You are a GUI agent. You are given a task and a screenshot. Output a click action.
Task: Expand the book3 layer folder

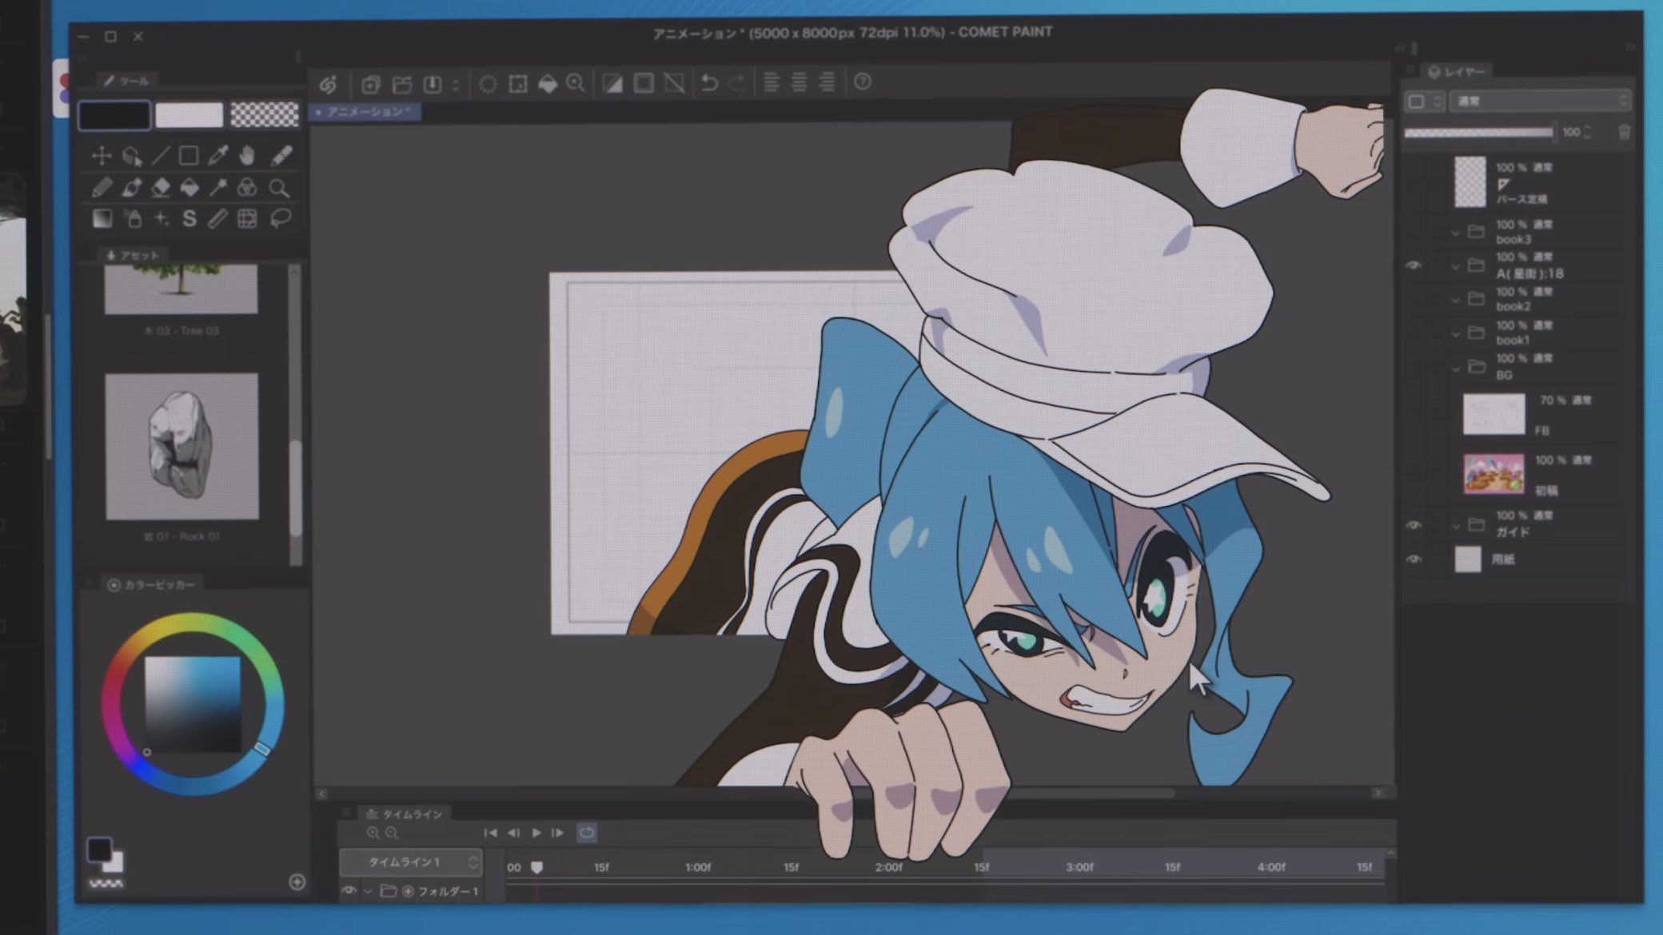tap(1455, 233)
